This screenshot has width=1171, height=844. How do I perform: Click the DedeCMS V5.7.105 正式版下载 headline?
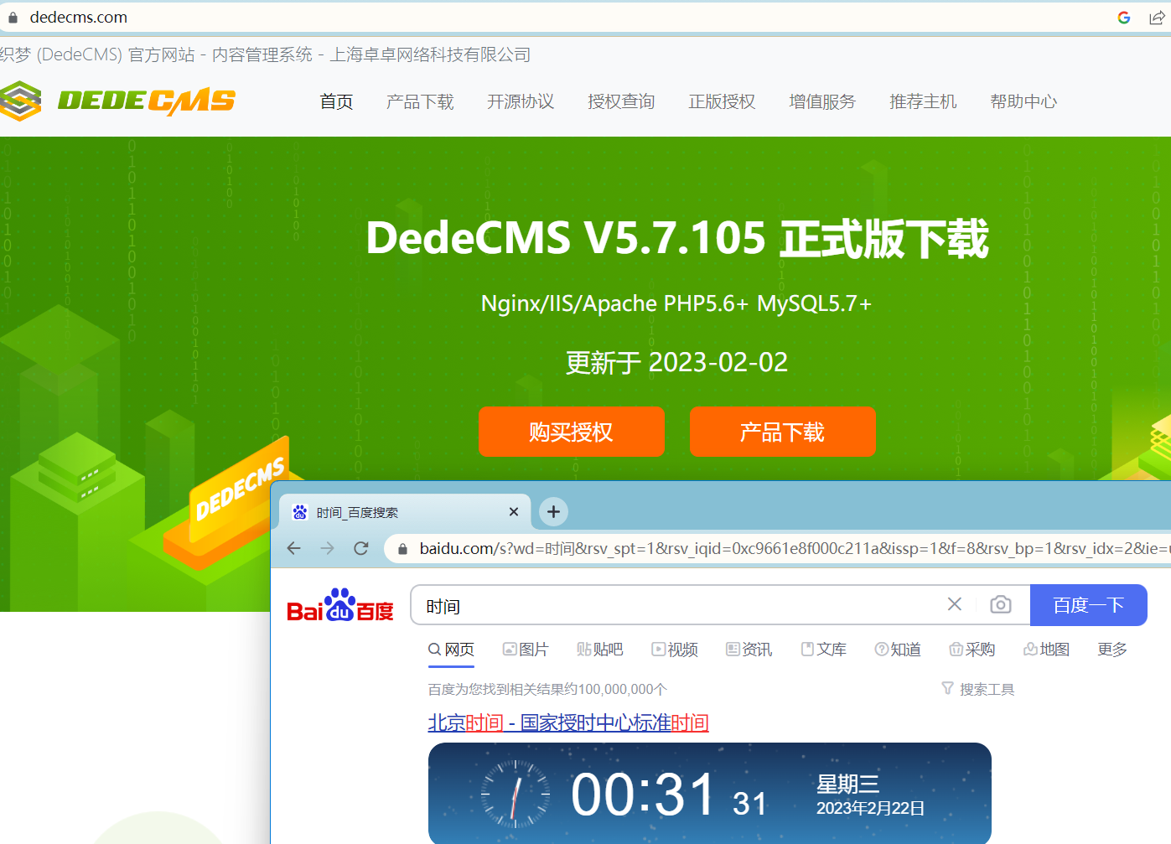tap(677, 238)
